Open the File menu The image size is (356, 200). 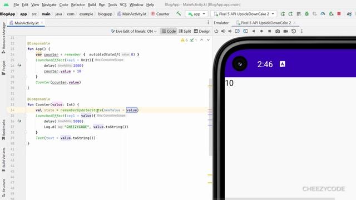pos(16,4)
